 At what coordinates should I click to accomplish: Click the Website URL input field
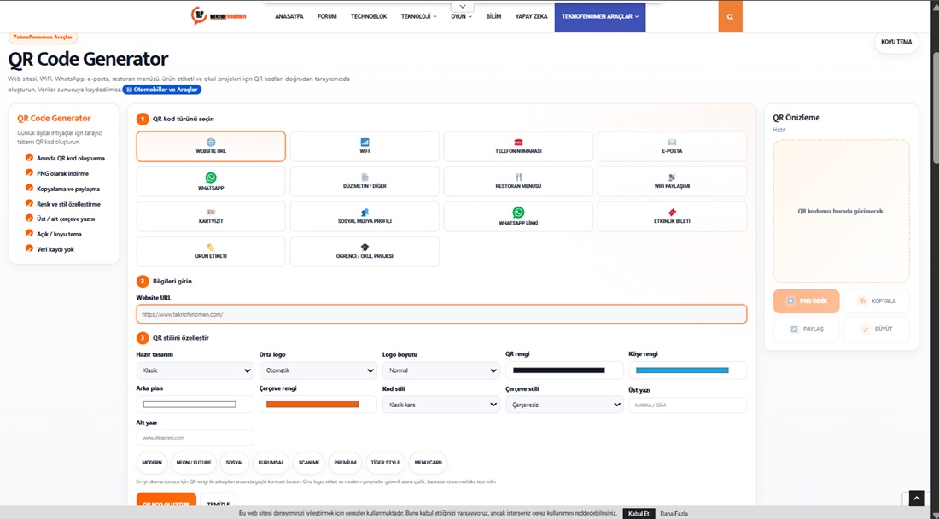coord(441,313)
